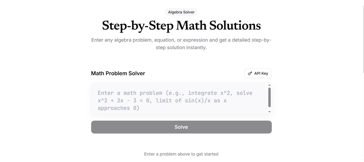
Task: Open the API Key settings button
Action: [x=258, y=73]
